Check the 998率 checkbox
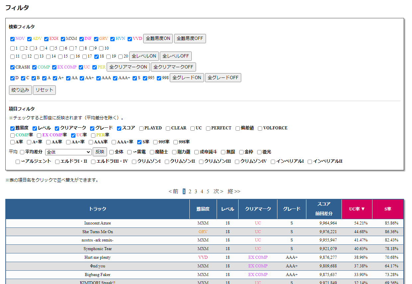The width and height of the screenshot is (412, 284). pyautogui.click(x=176, y=142)
